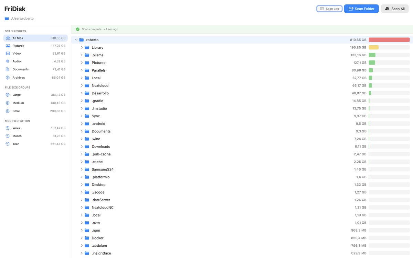Expand the Local folder chevron
Viewport: 413px width, 258px height.
tap(82, 78)
